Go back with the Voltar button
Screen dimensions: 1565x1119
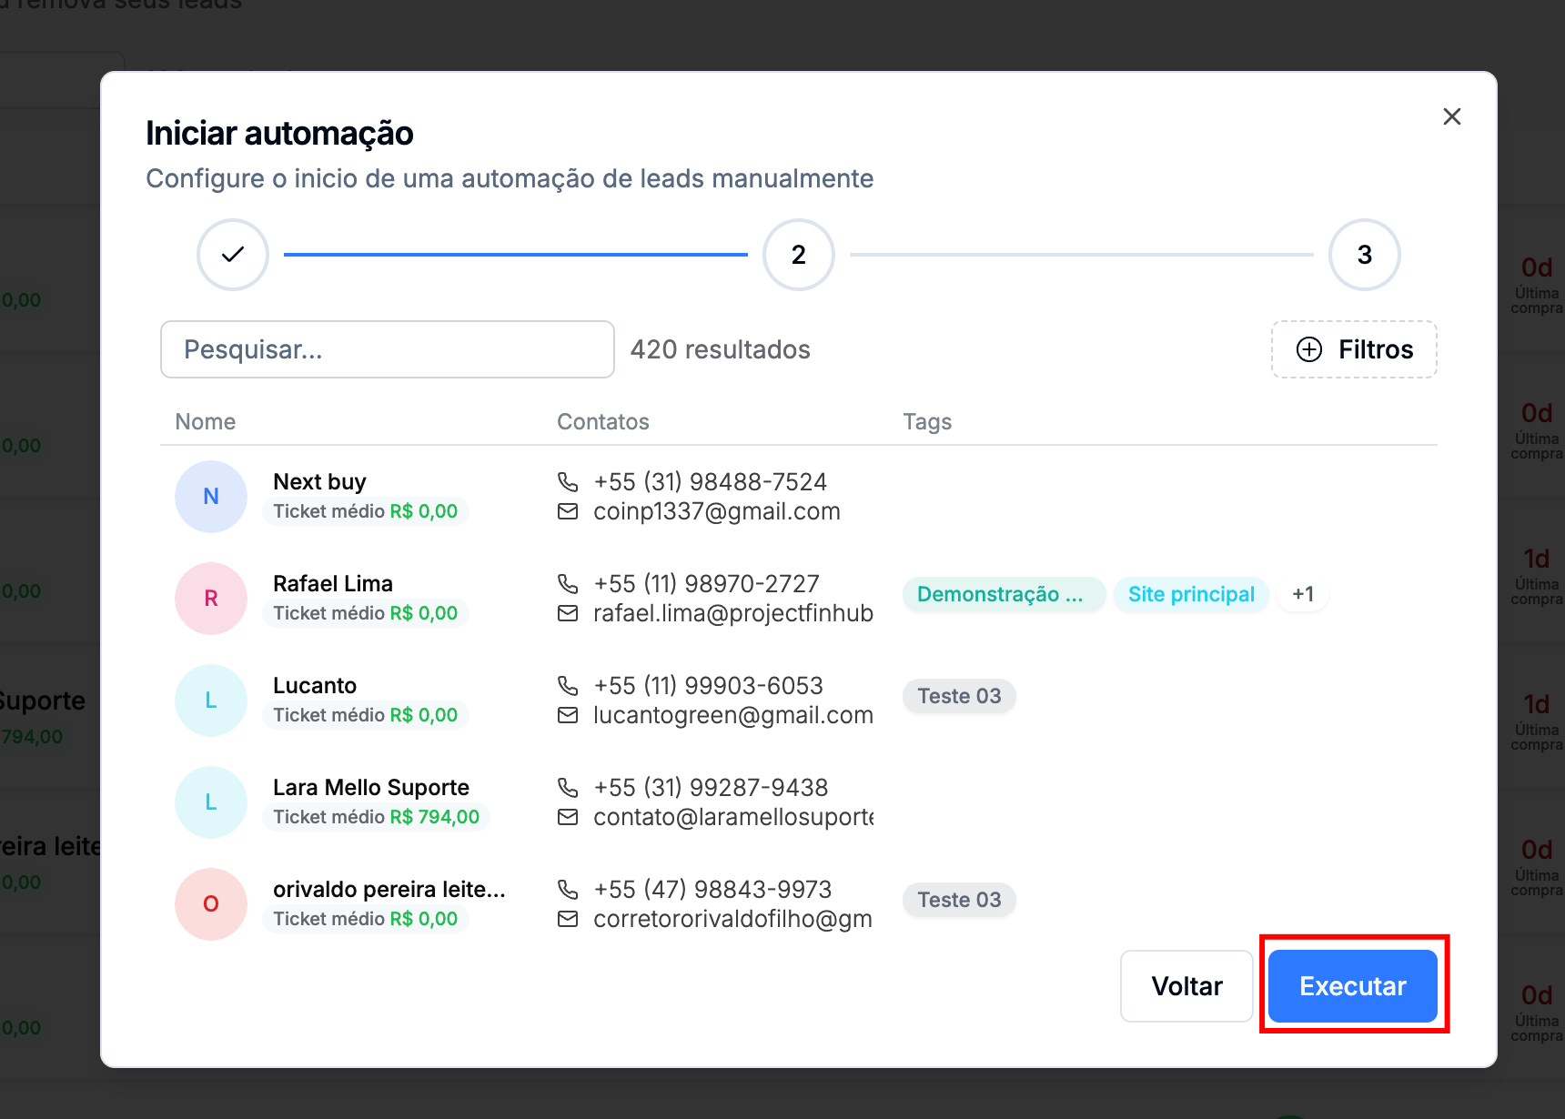tap(1186, 986)
